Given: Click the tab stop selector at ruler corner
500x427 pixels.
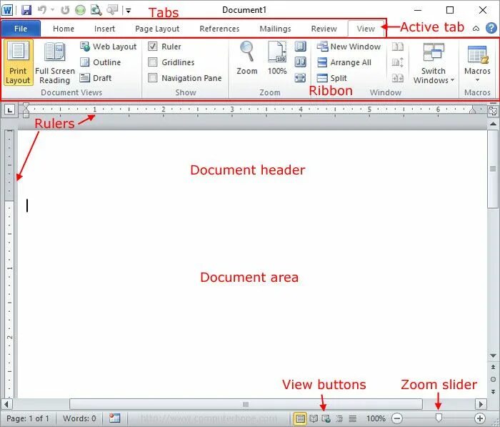Looking at the screenshot, I should [9, 110].
